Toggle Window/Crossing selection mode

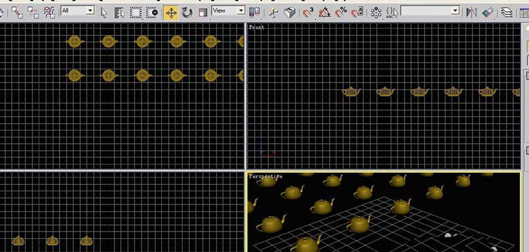[x=152, y=13]
